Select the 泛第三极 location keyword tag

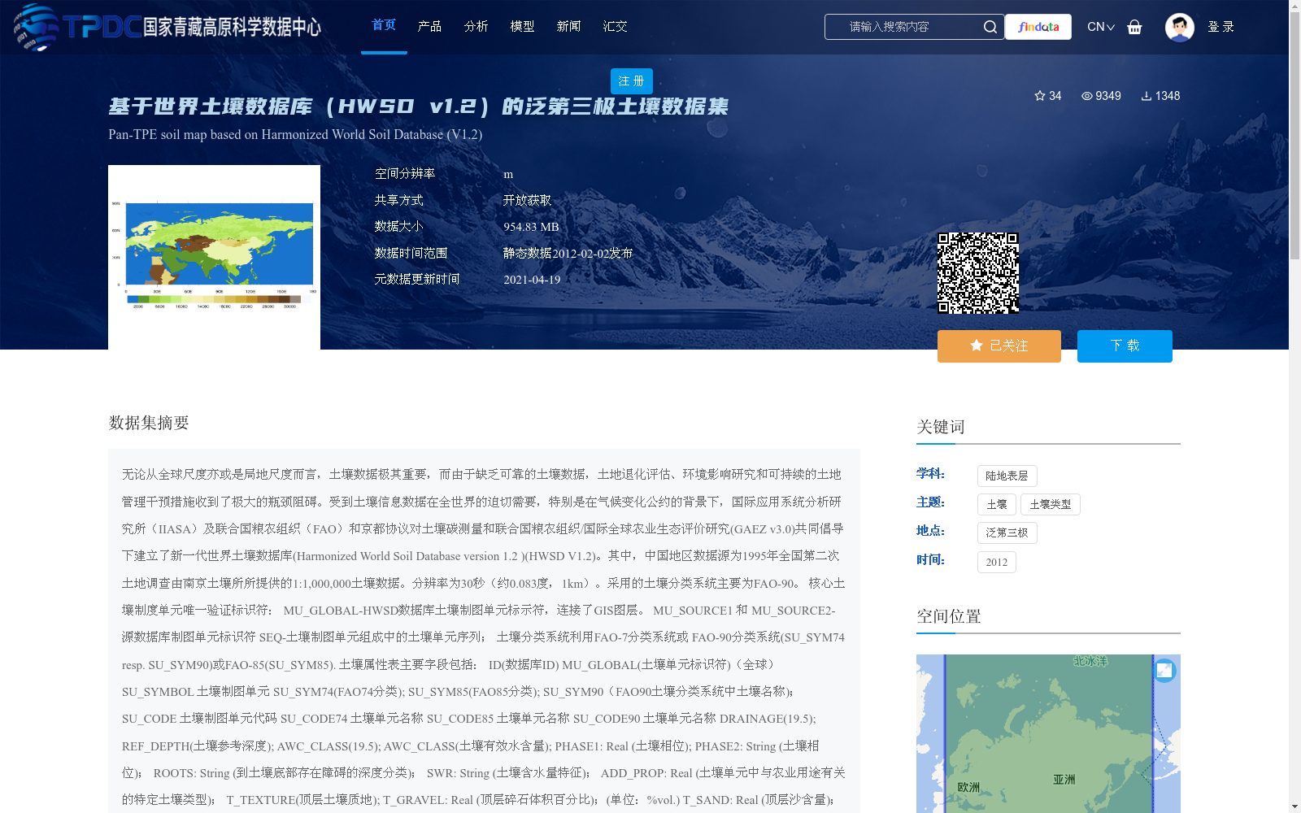coord(1007,533)
